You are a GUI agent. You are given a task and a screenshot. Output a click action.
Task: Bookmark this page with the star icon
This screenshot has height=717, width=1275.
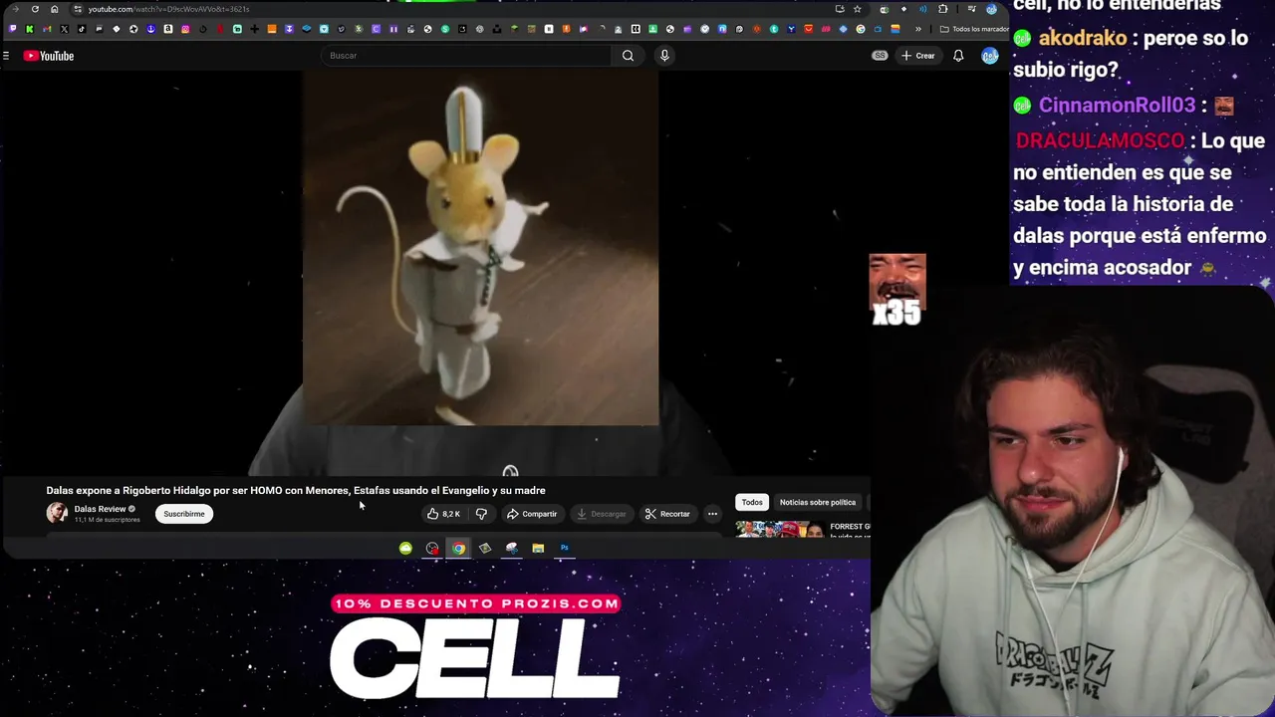857,9
